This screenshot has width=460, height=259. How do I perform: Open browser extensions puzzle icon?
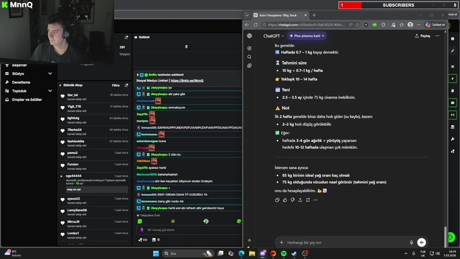coord(383,25)
